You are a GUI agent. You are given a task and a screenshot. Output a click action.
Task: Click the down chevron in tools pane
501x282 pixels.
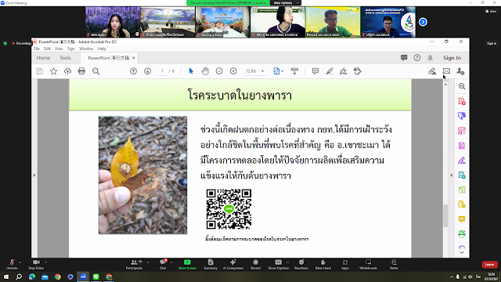(x=462, y=252)
